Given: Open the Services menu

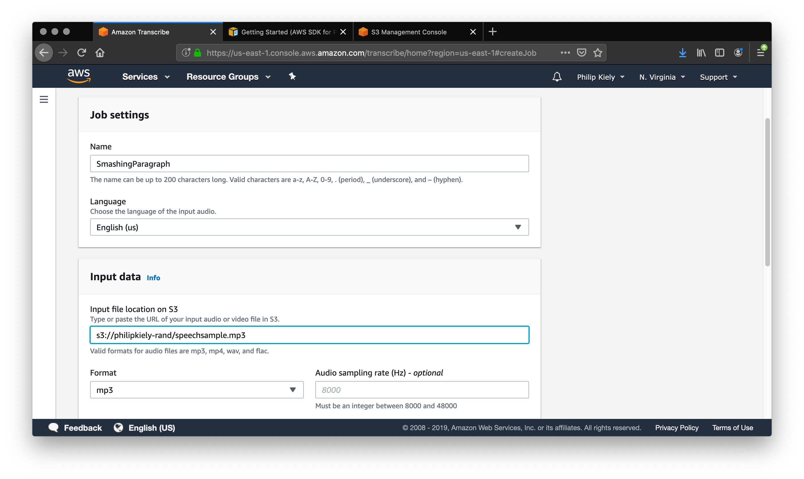Looking at the screenshot, I should click(146, 77).
